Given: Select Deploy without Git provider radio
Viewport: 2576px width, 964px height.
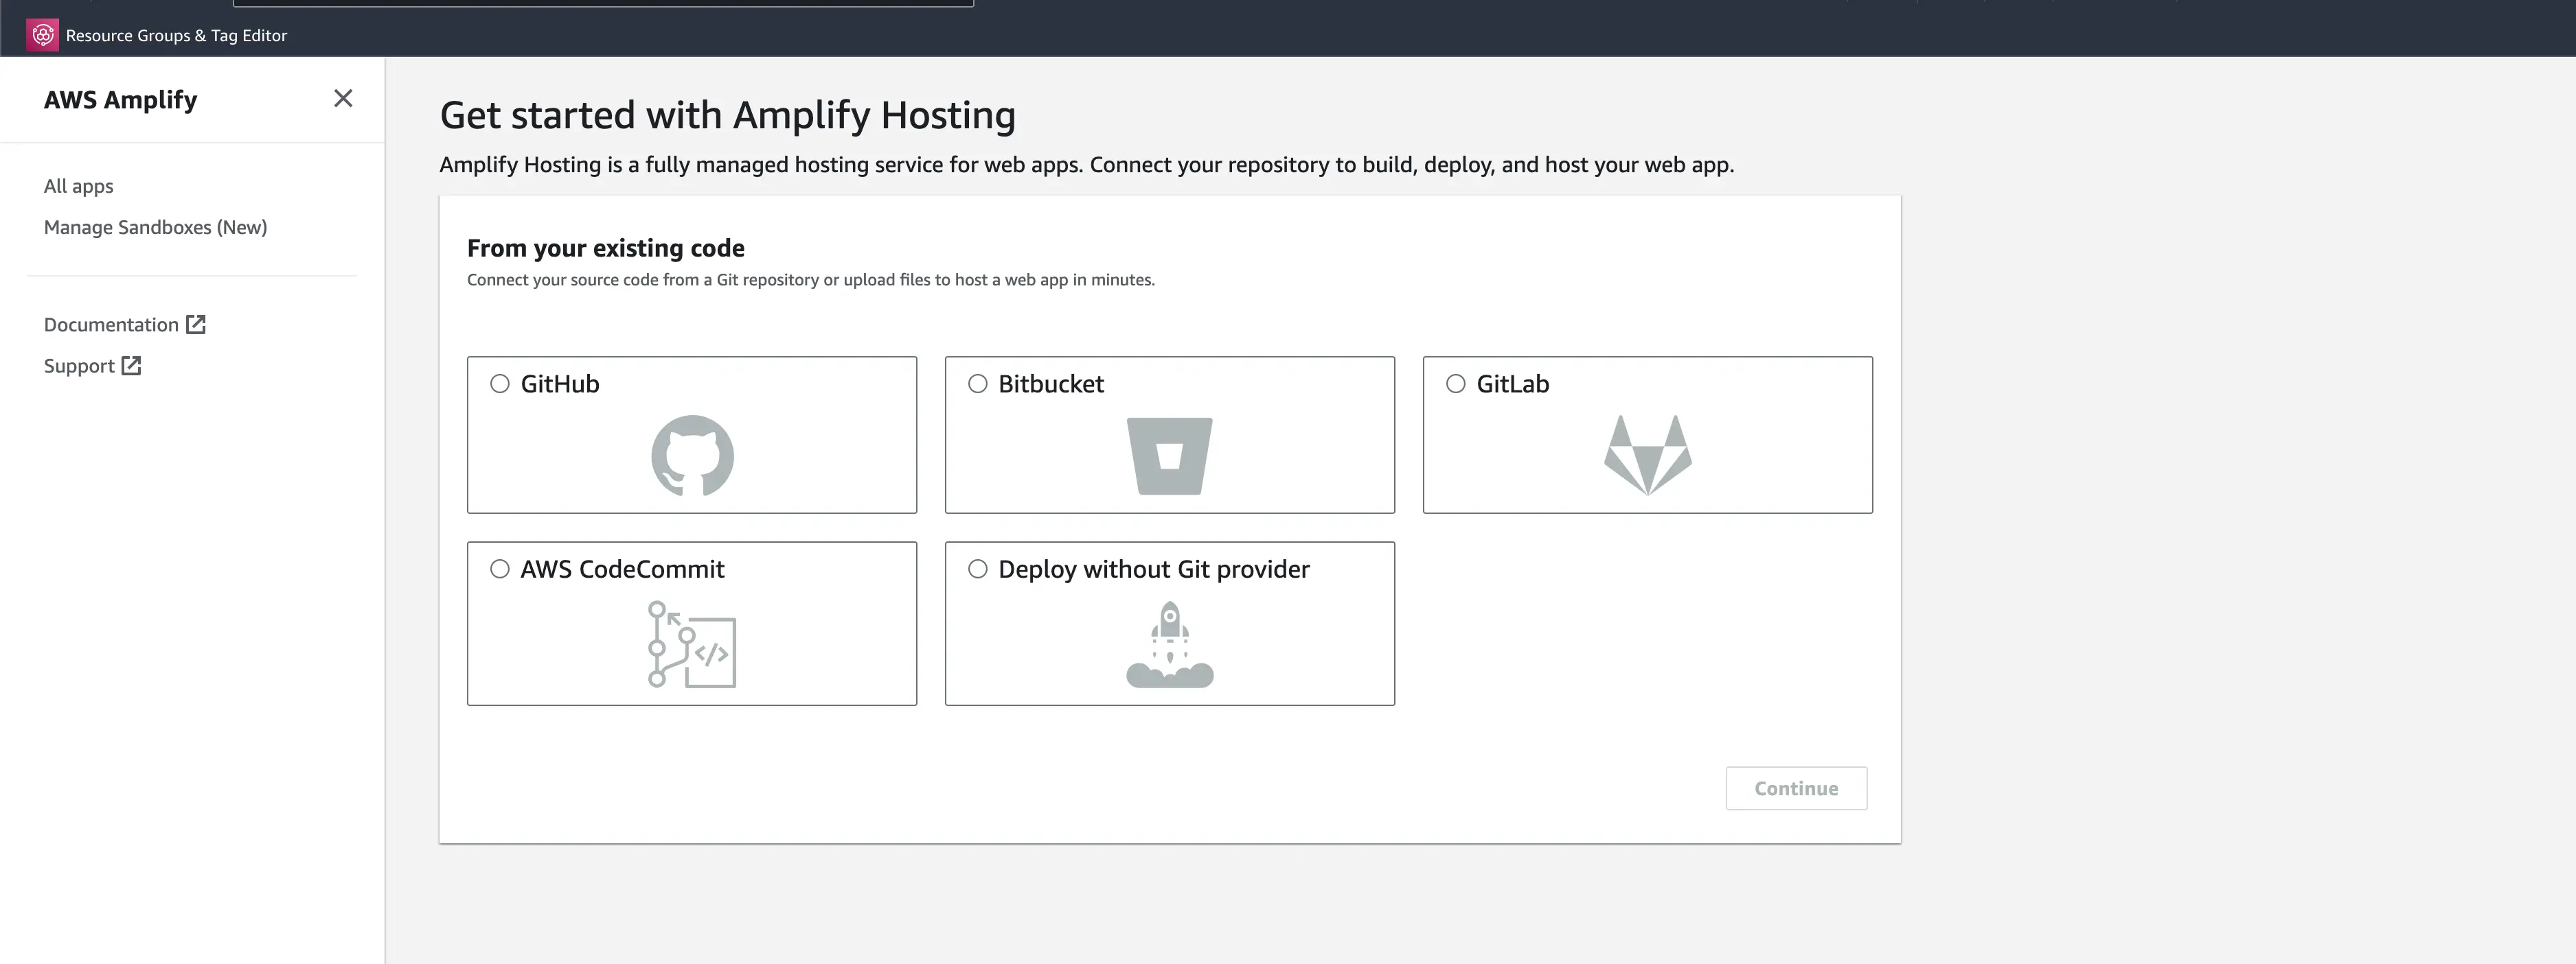Looking at the screenshot, I should click(x=978, y=568).
